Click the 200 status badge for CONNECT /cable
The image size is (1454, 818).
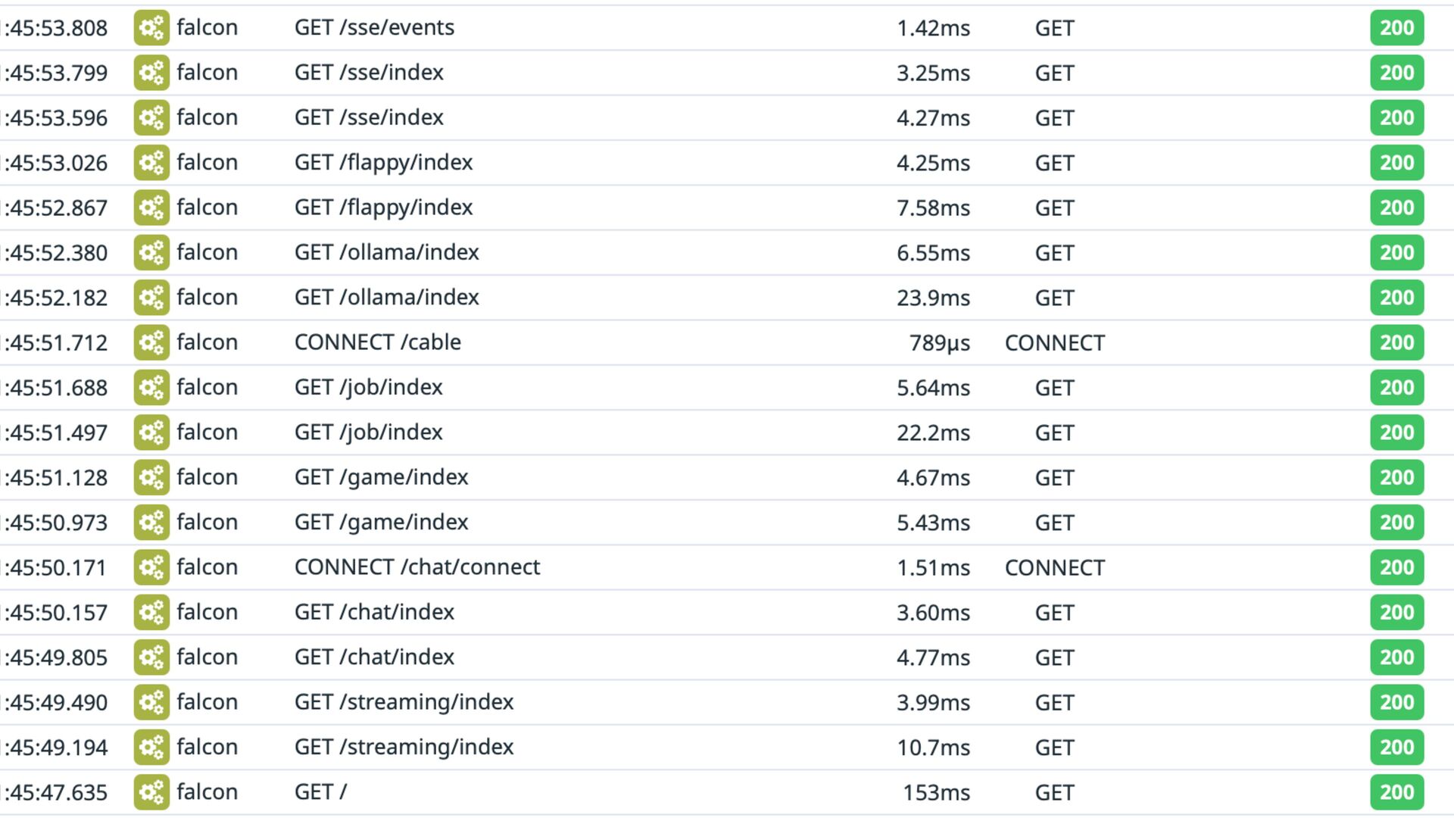[1396, 343]
